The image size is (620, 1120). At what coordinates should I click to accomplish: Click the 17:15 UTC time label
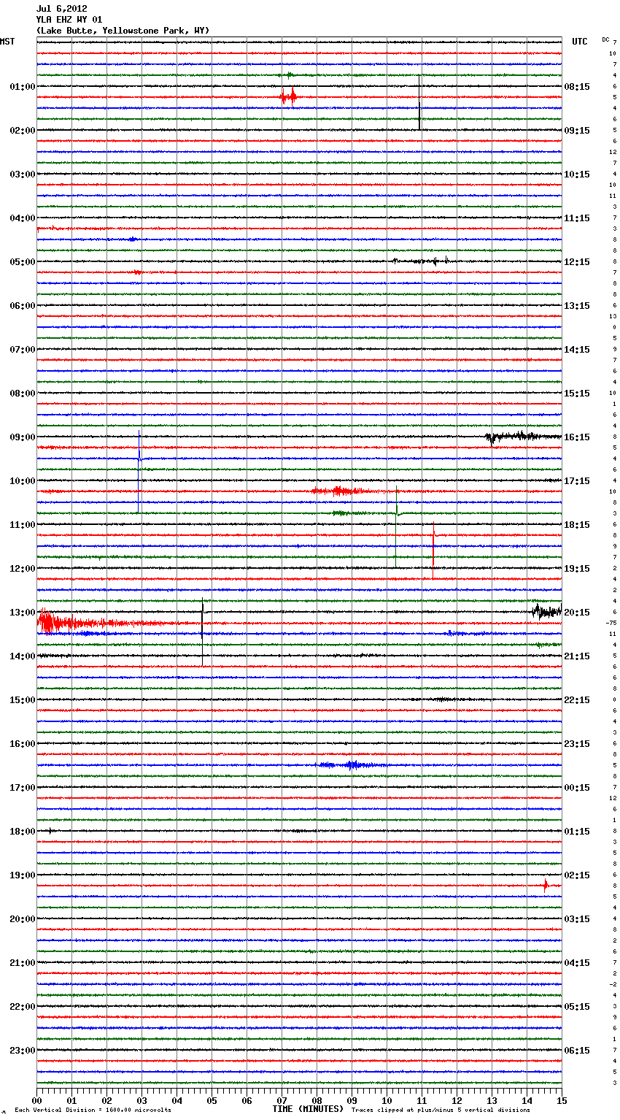(x=577, y=481)
